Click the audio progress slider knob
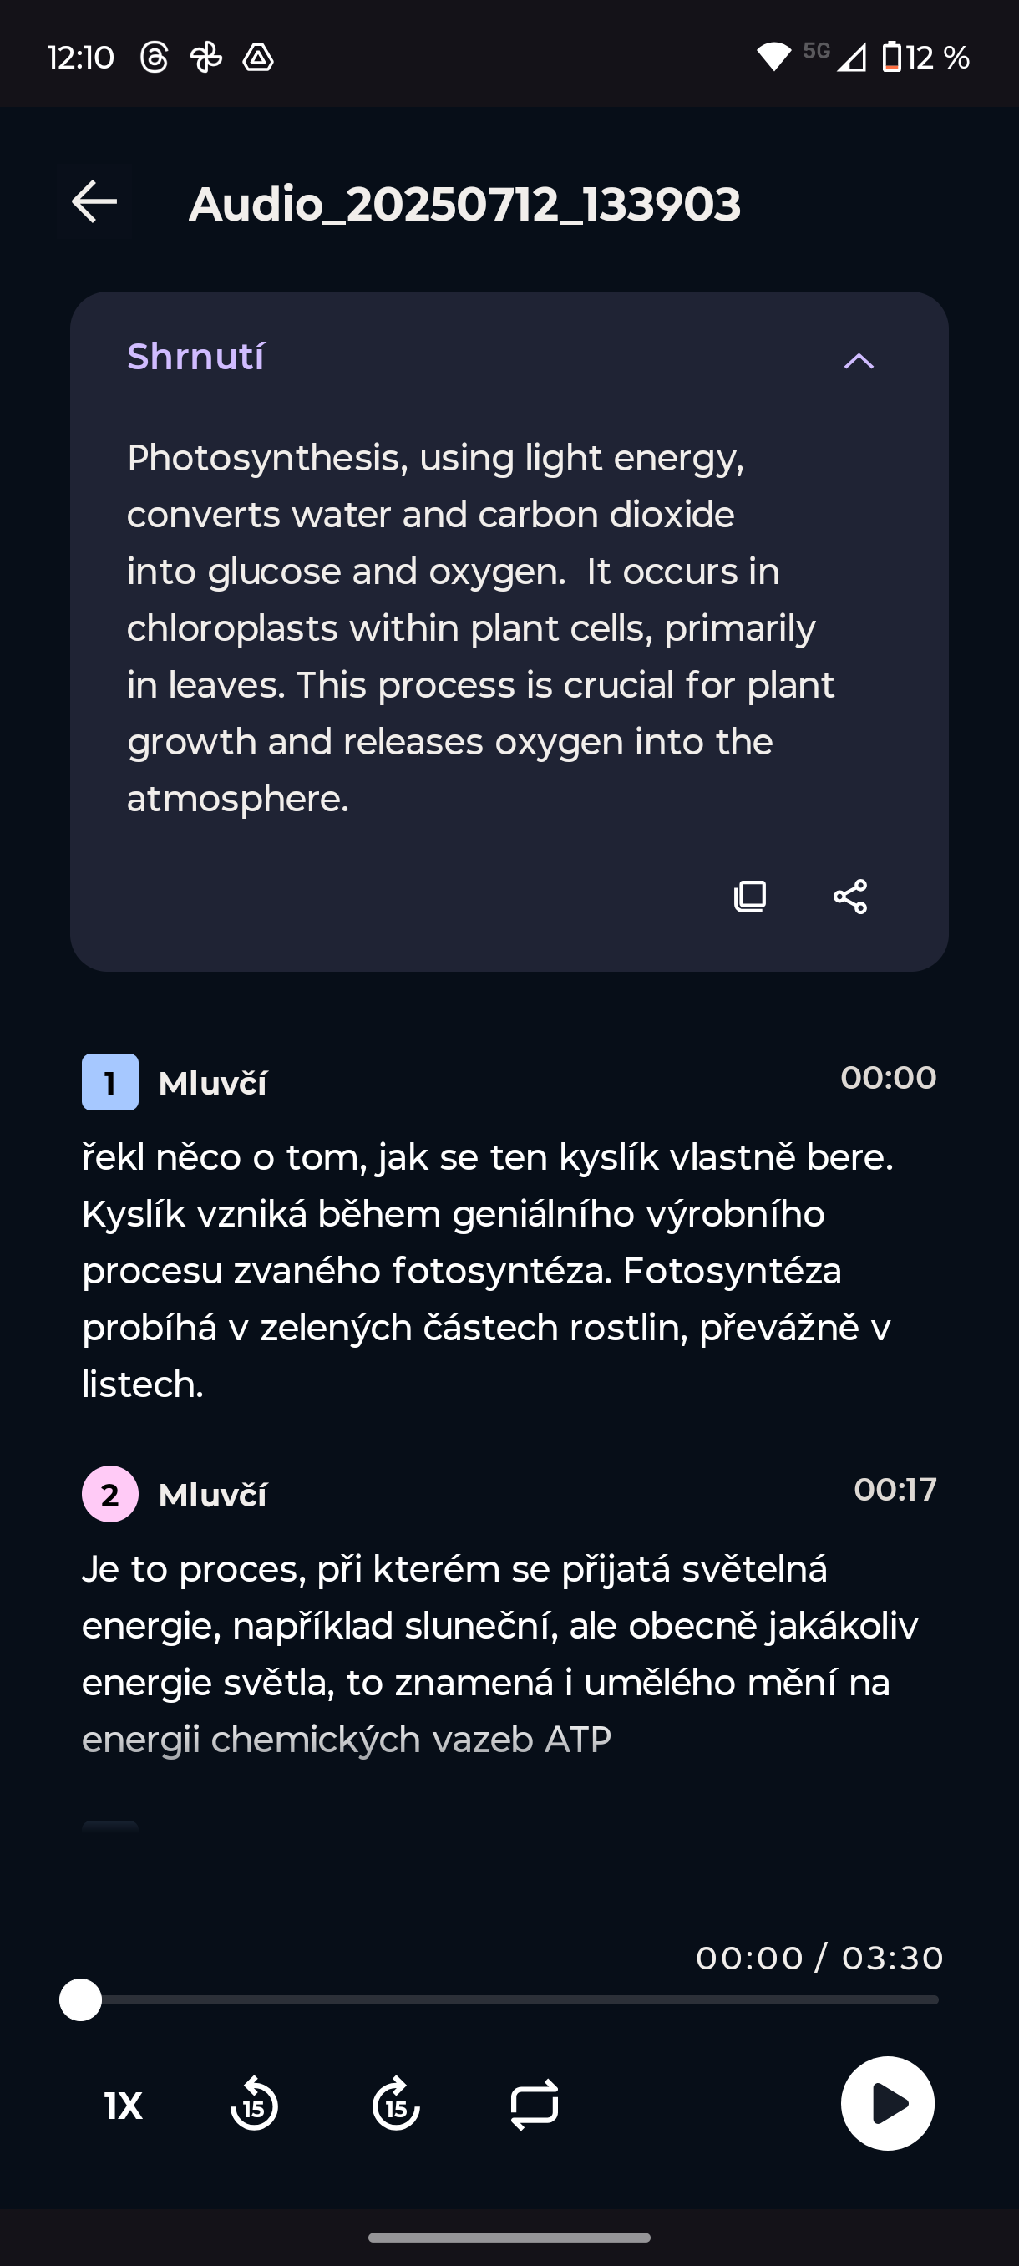 pyautogui.click(x=81, y=2000)
